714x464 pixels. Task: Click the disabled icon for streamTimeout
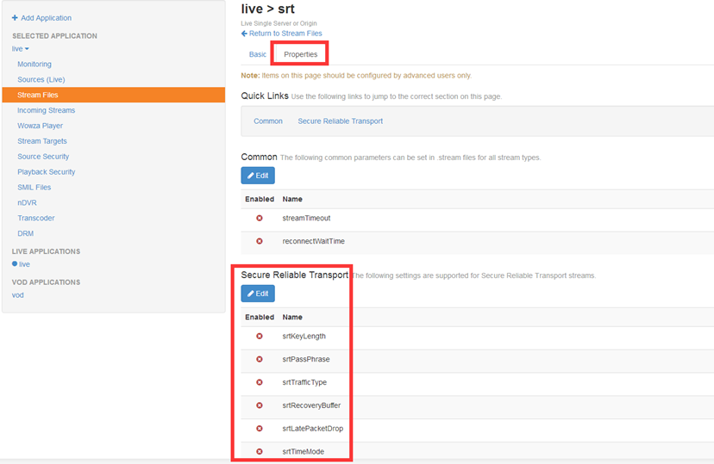[x=259, y=218]
